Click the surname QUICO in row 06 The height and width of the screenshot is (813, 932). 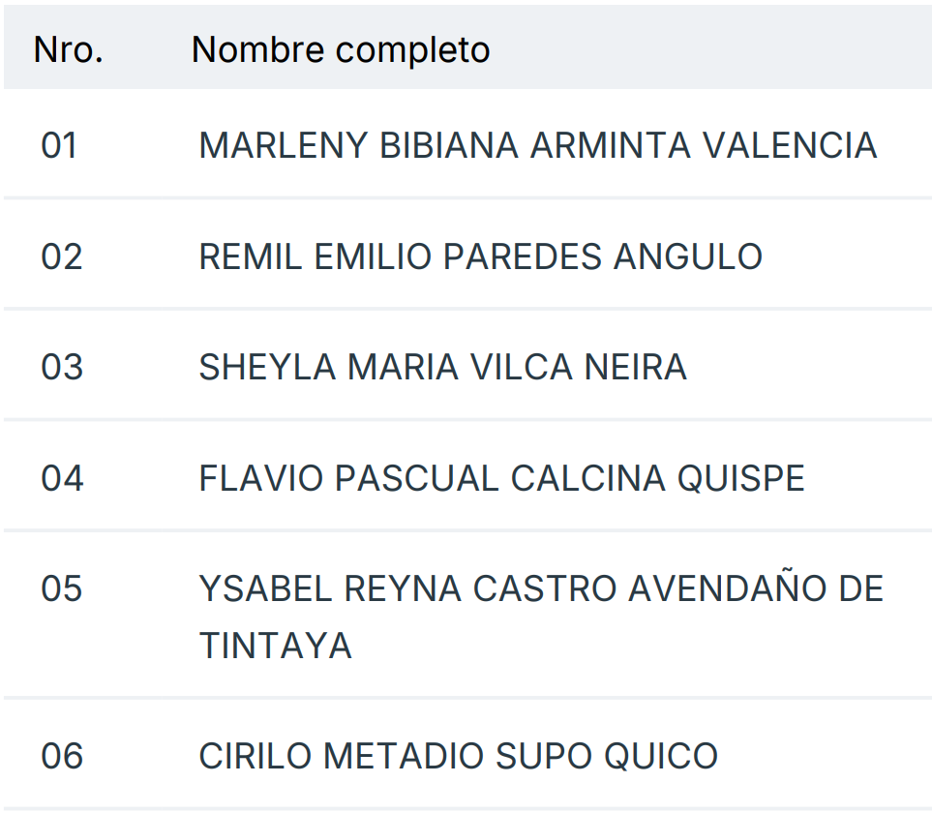click(661, 756)
